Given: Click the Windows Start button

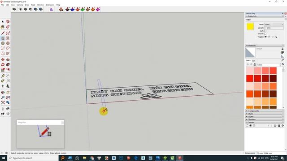Looking at the screenshot, I should point(4,158).
